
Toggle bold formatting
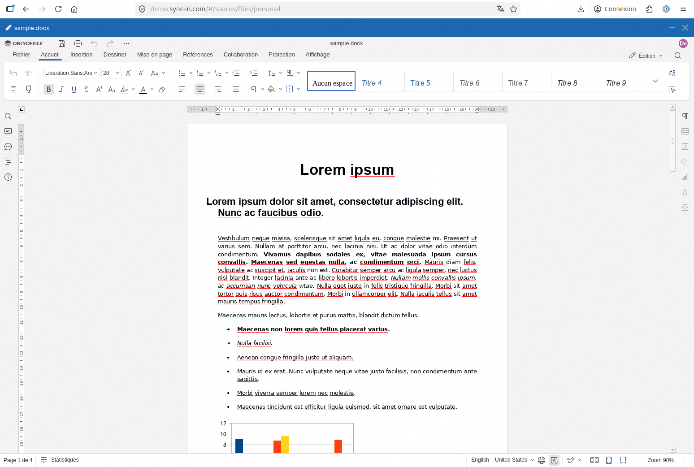tap(49, 89)
